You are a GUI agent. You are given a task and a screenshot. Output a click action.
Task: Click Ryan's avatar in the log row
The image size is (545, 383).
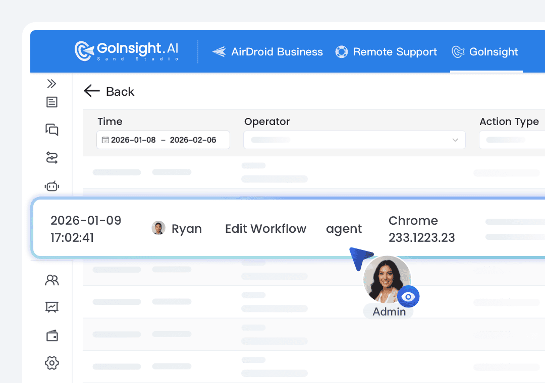point(158,228)
